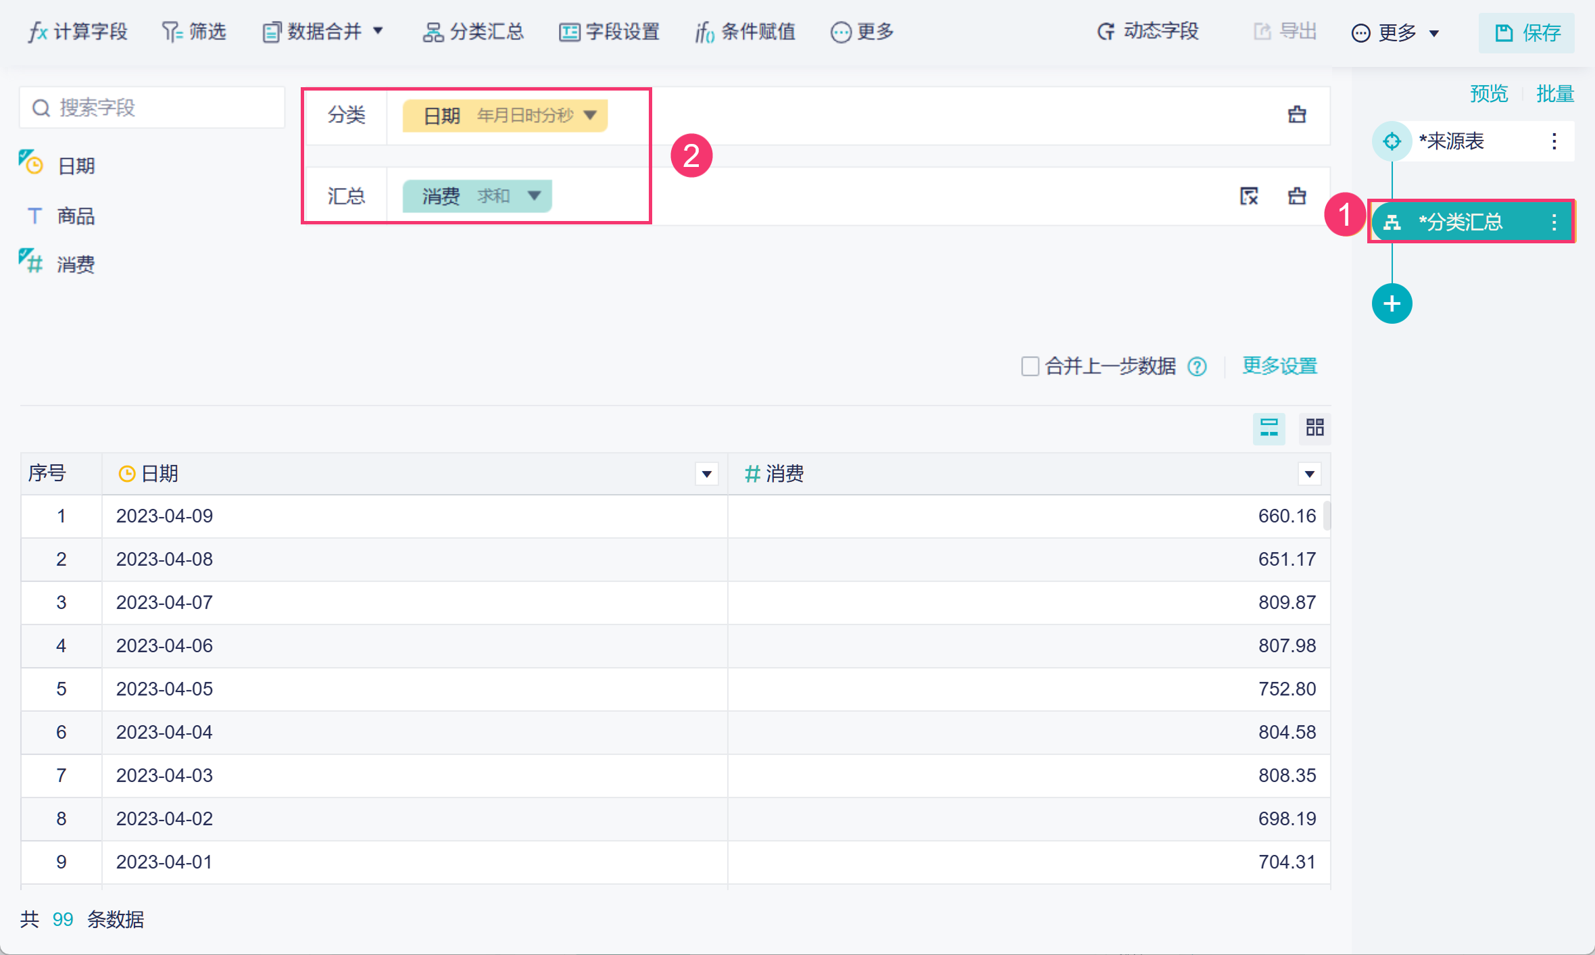
Task: Open 日期 column header filter arrow
Action: click(x=706, y=474)
